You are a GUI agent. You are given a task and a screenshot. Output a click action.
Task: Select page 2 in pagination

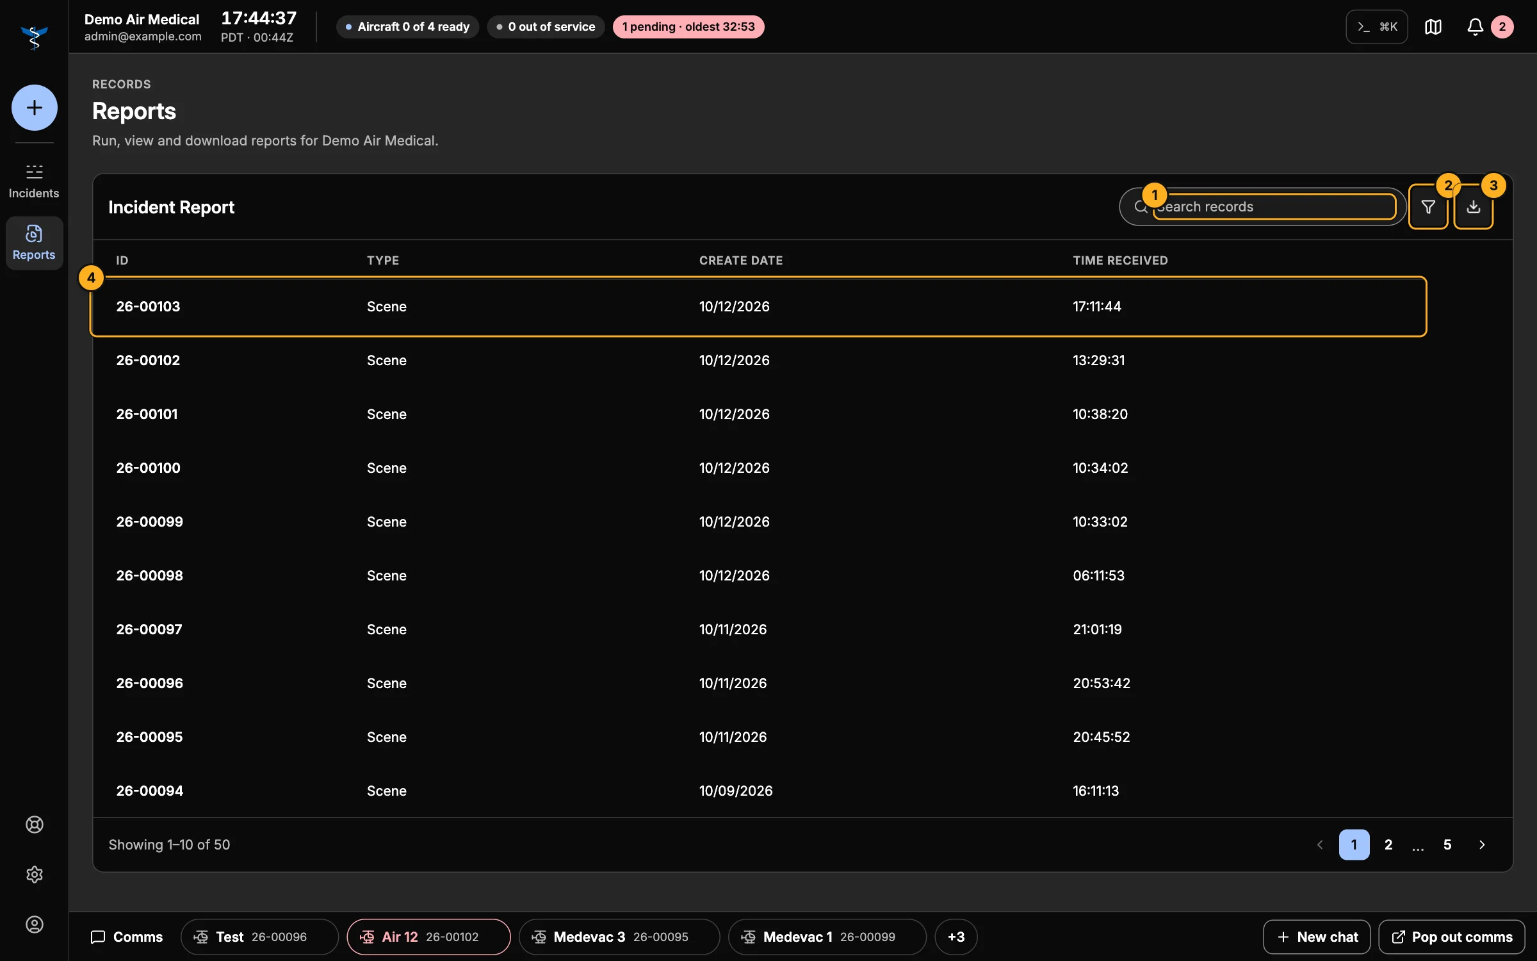click(1388, 845)
